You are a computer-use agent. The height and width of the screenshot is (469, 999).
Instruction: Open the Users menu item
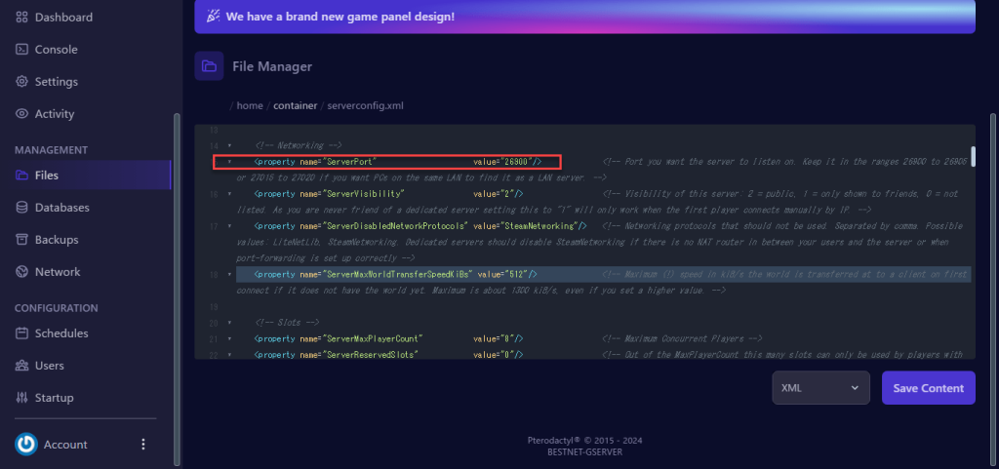pyautogui.click(x=49, y=366)
